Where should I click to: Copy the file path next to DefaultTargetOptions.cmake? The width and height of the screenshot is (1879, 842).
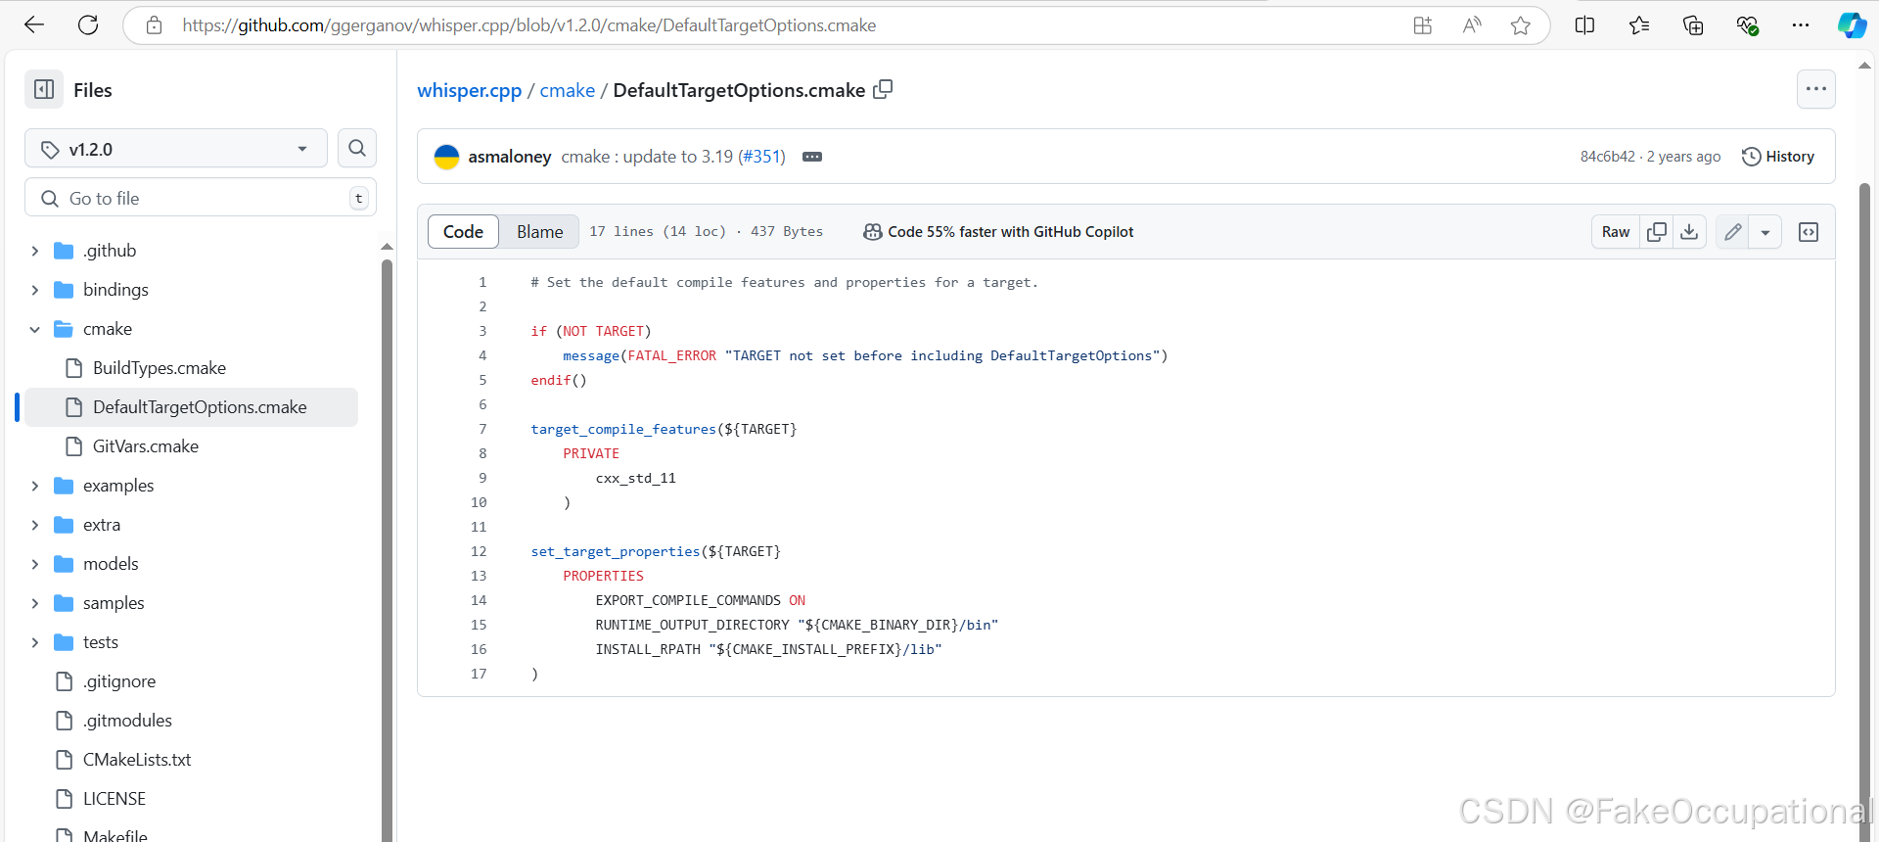click(883, 89)
